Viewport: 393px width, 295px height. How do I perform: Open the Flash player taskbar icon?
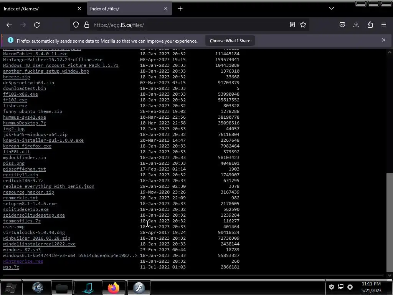pyautogui.click(x=139, y=287)
